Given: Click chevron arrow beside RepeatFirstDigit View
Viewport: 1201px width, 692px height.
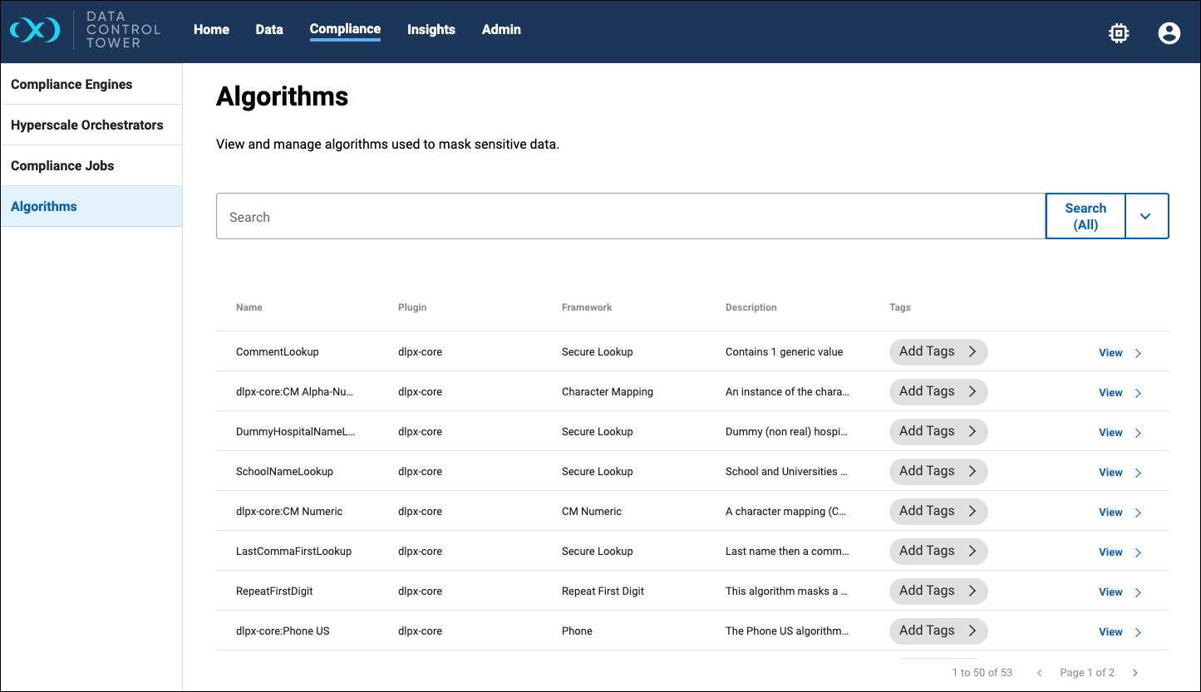Looking at the screenshot, I should 1138,592.
